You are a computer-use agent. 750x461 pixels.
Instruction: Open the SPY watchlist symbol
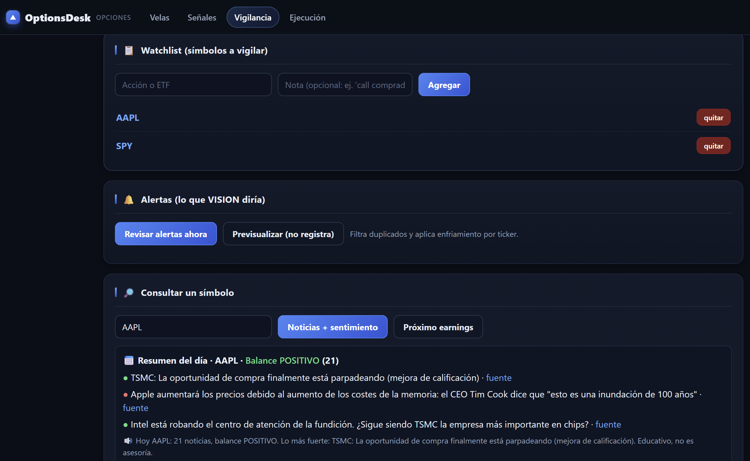point(124,146)
